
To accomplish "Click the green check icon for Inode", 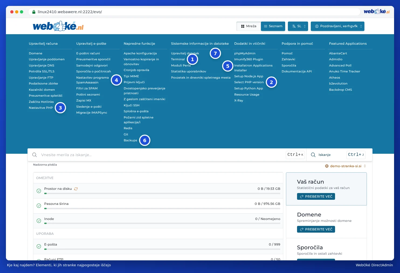I will 39,221.
